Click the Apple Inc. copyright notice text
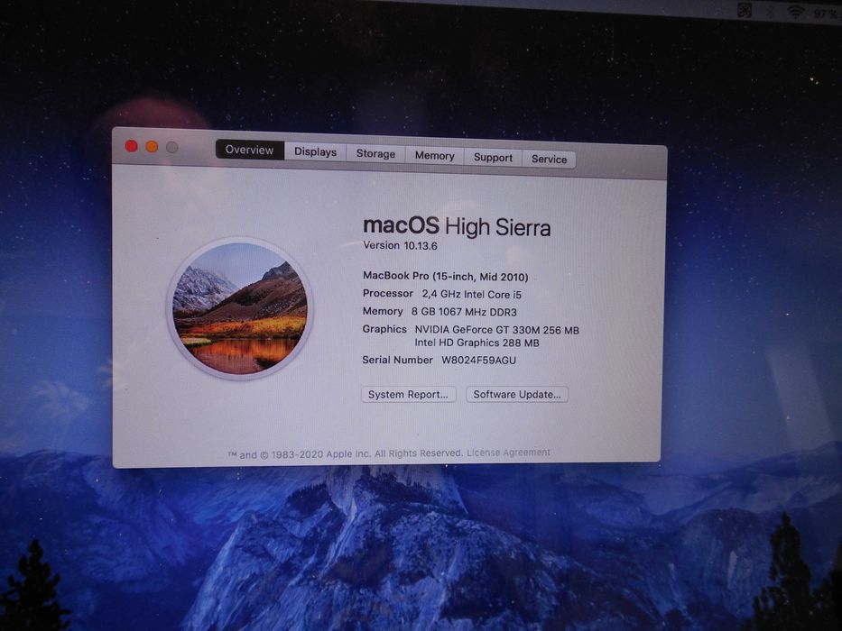The height and width of the screenshot is (631, 842). (x=346, y=454)
